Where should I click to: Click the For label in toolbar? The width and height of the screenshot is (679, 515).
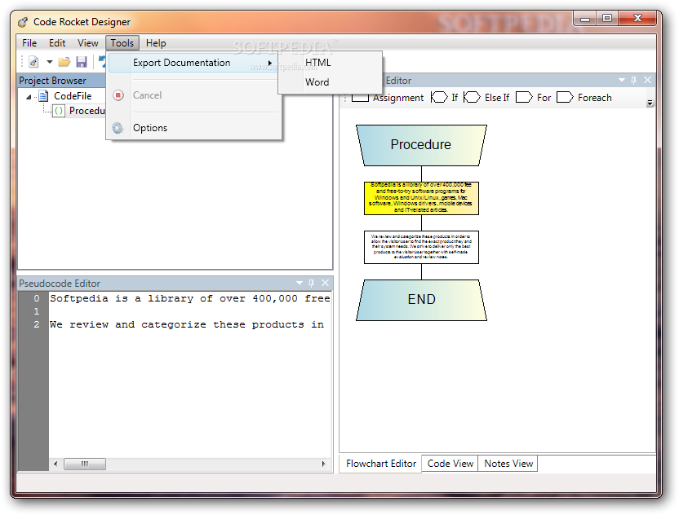544,98
